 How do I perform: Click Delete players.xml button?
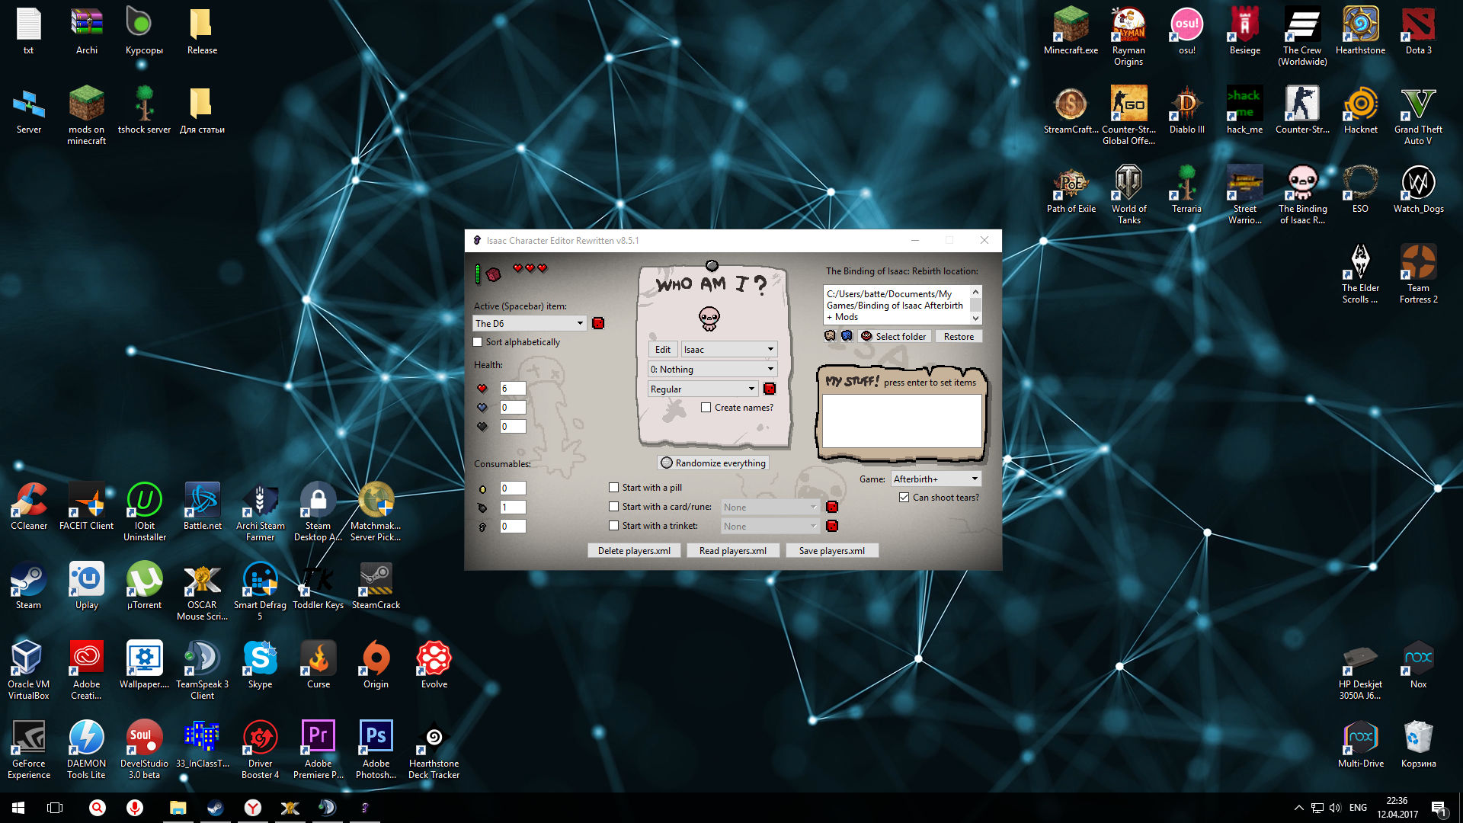coord(634,550)
